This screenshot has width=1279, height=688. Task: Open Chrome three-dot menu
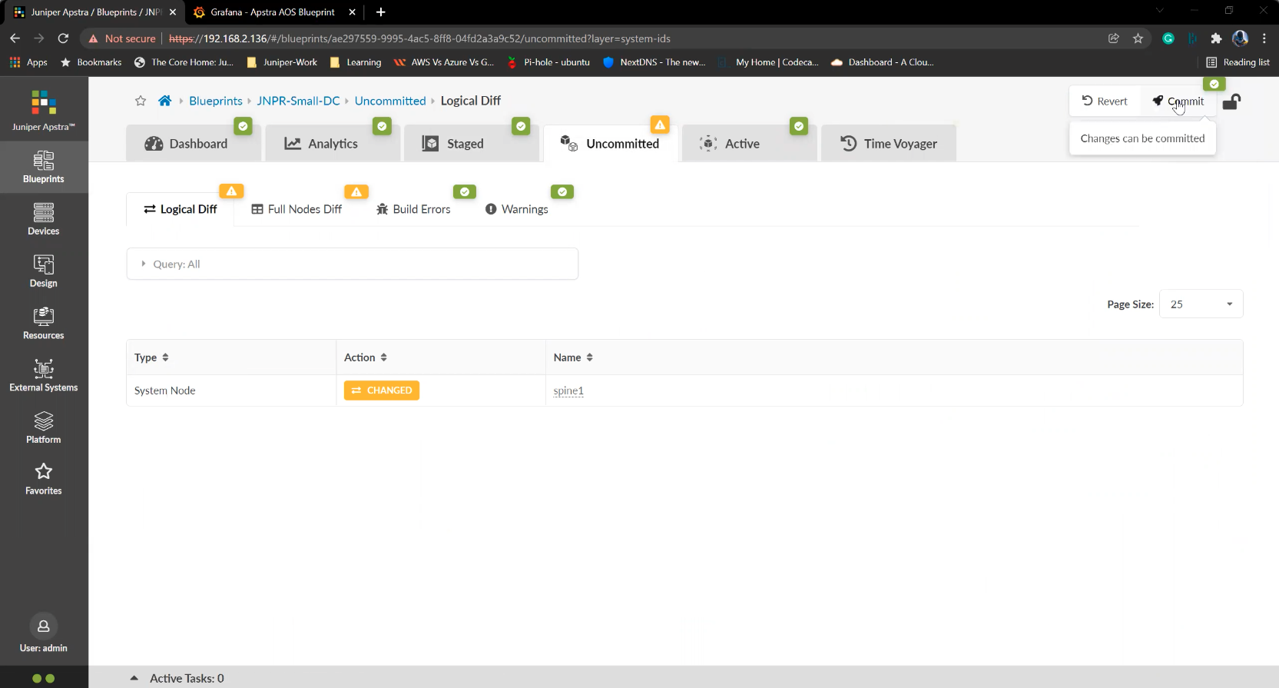[1264, 38]
